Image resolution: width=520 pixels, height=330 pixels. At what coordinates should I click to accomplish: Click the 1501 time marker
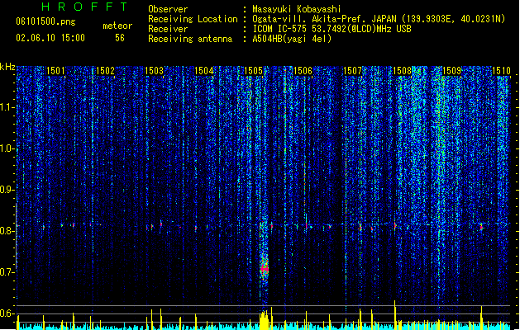[x=55, y=71]
